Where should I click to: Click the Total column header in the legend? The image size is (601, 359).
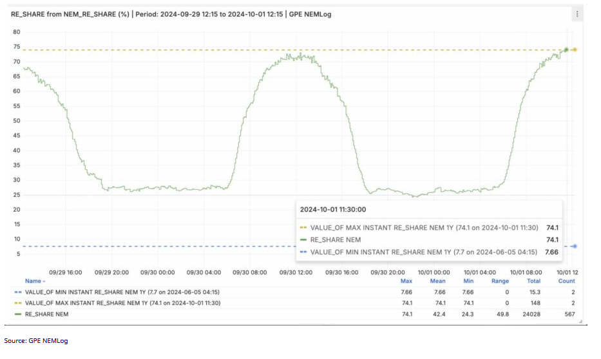533,281
